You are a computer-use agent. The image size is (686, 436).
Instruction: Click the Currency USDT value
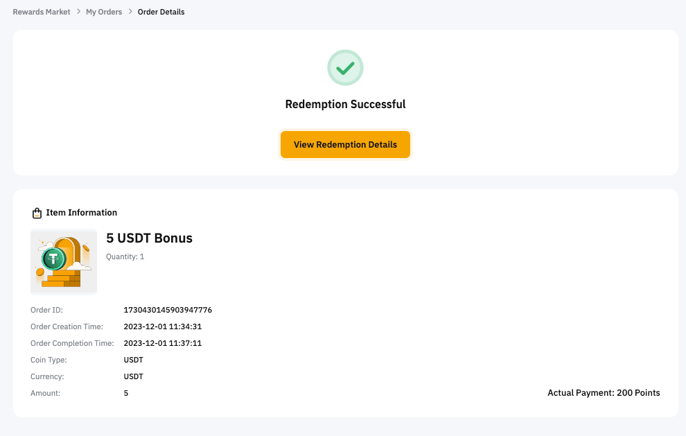click(x=133, y=376)
